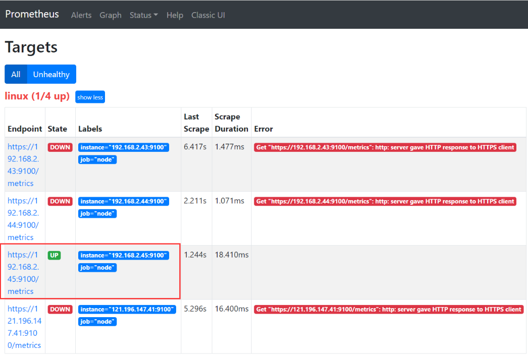
Task: Open endpoint https://192.168.2.43:9100/metrics
Action: tap(23, 165)
